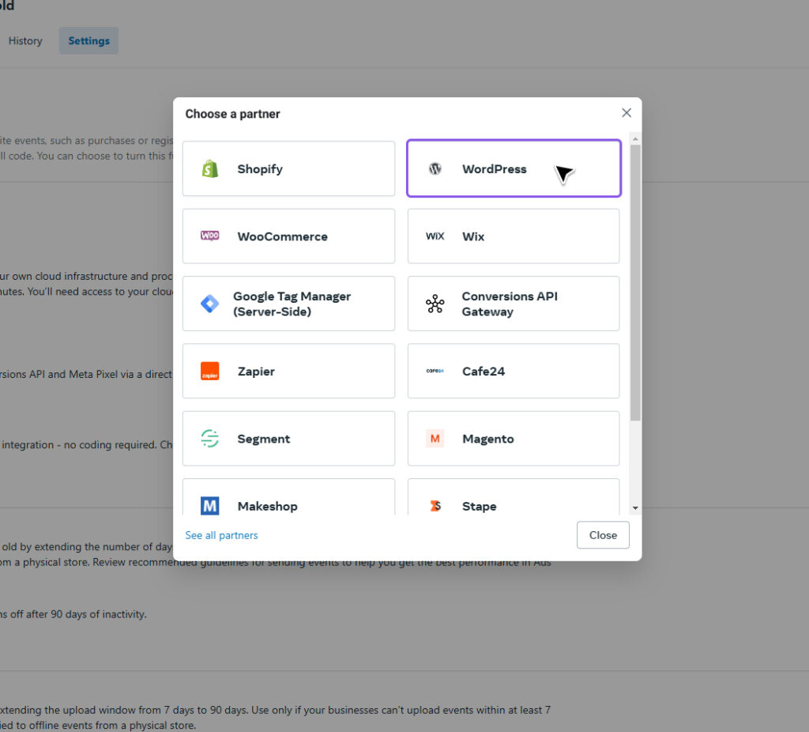
Task: Select the highlighted WordPress partner tile
Action: (514, 168)
